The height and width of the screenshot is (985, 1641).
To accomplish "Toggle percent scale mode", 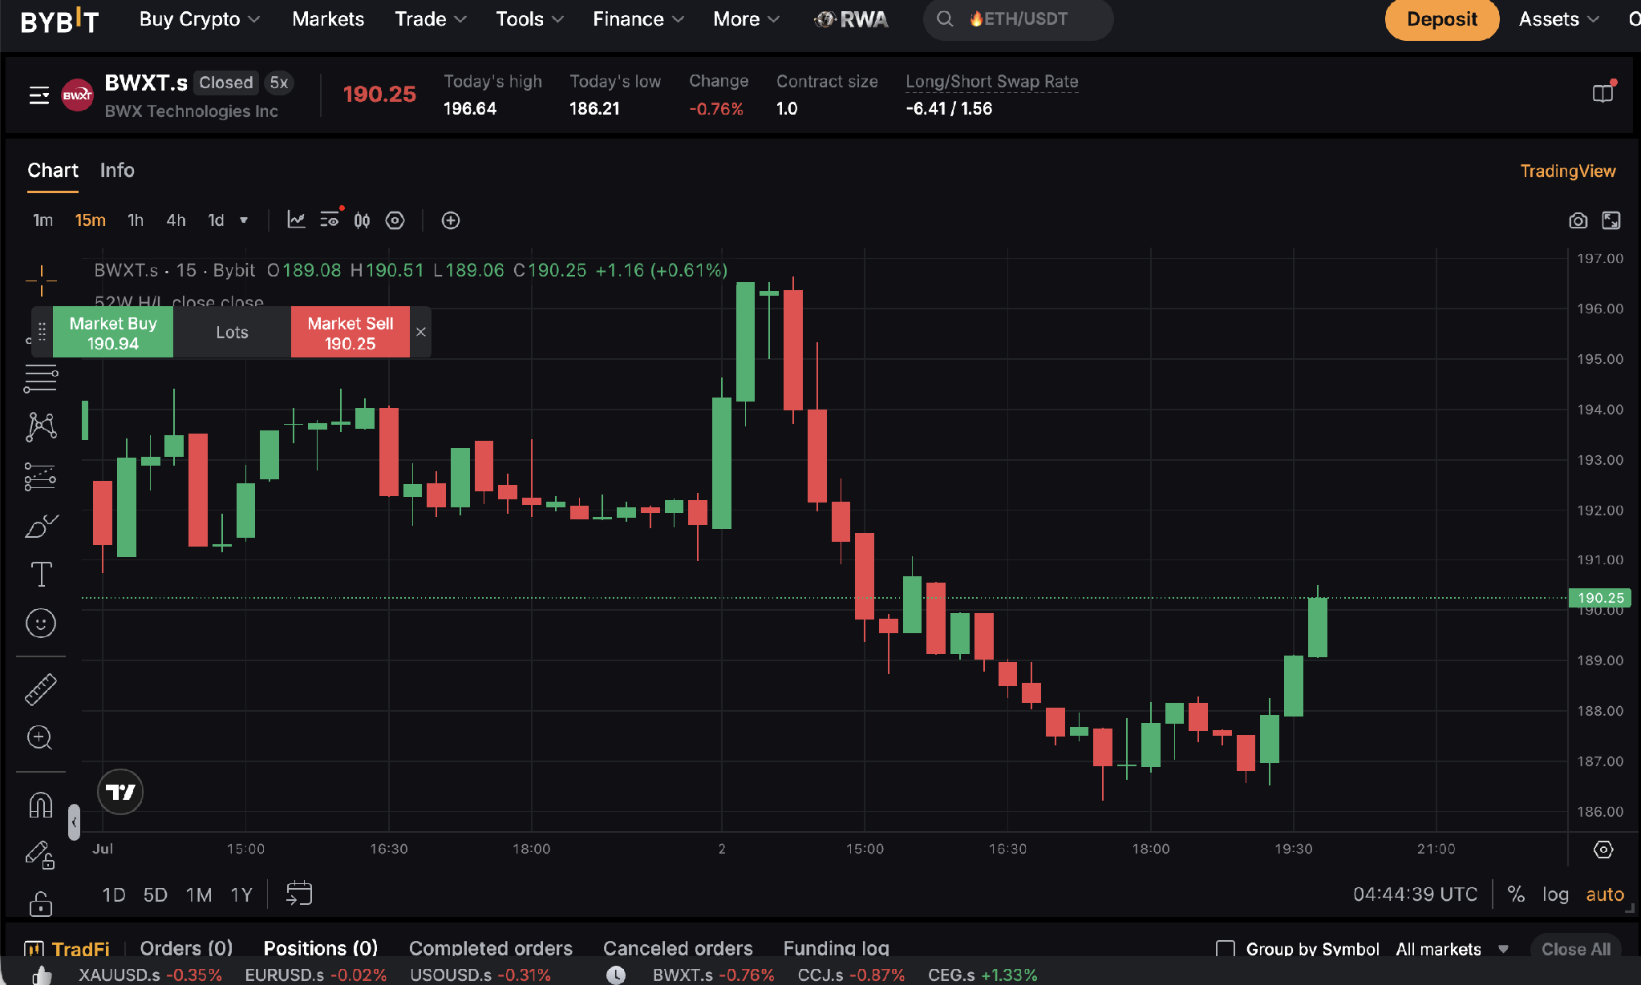I will click(x=1516, y=894).
